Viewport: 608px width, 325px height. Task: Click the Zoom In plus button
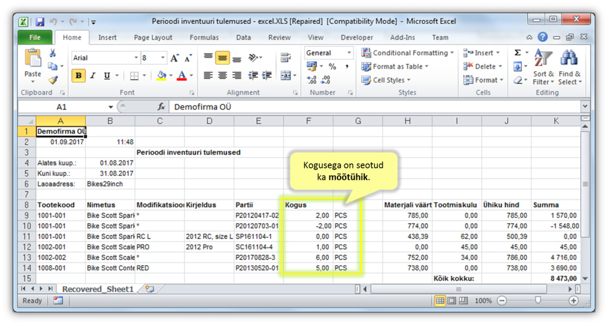573,301
